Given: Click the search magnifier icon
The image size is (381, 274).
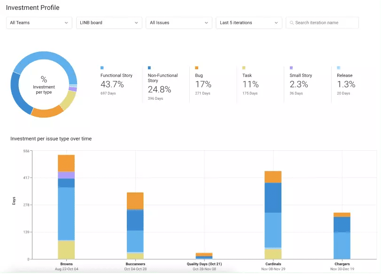Looking at the screenshot, I should [292, 23].
